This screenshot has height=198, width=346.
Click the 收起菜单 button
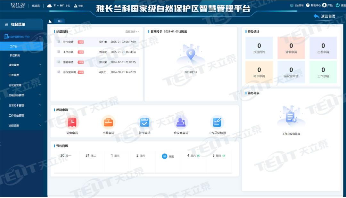pos(22,24)
